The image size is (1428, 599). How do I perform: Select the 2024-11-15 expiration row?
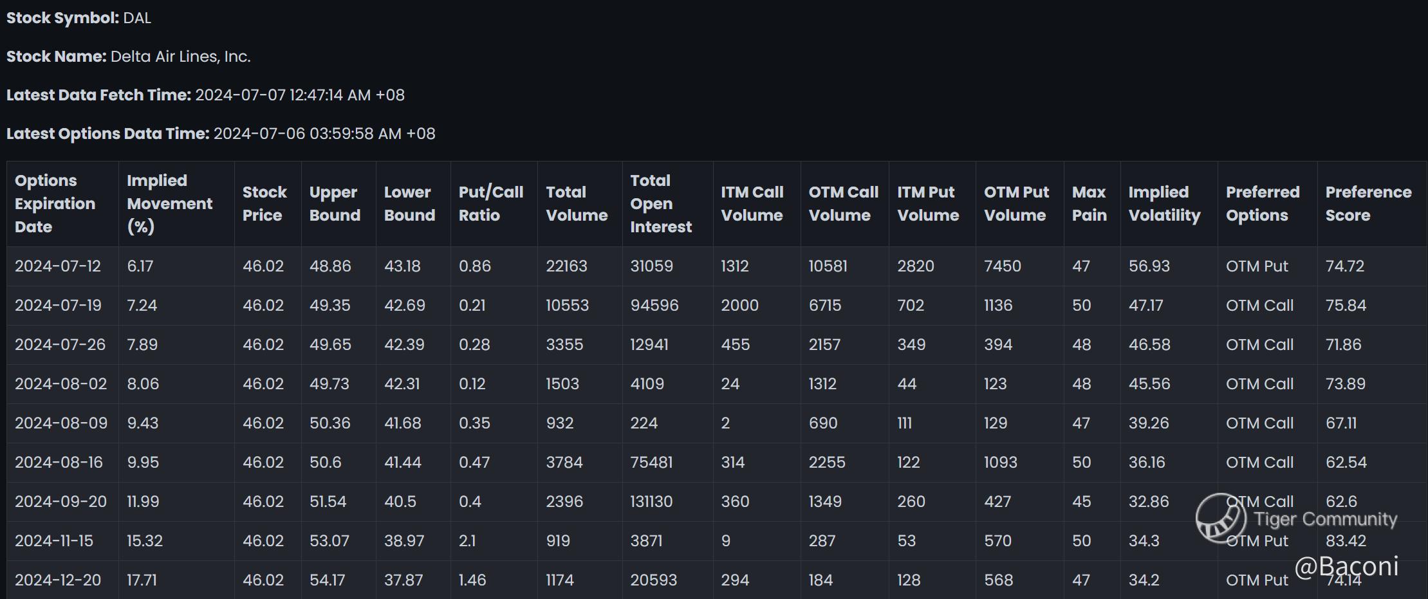coord(716,541)
